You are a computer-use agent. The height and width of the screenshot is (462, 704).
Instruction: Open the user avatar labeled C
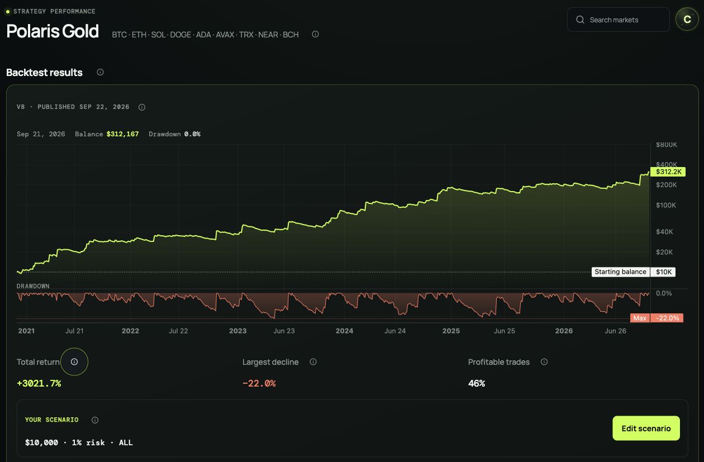687,20
